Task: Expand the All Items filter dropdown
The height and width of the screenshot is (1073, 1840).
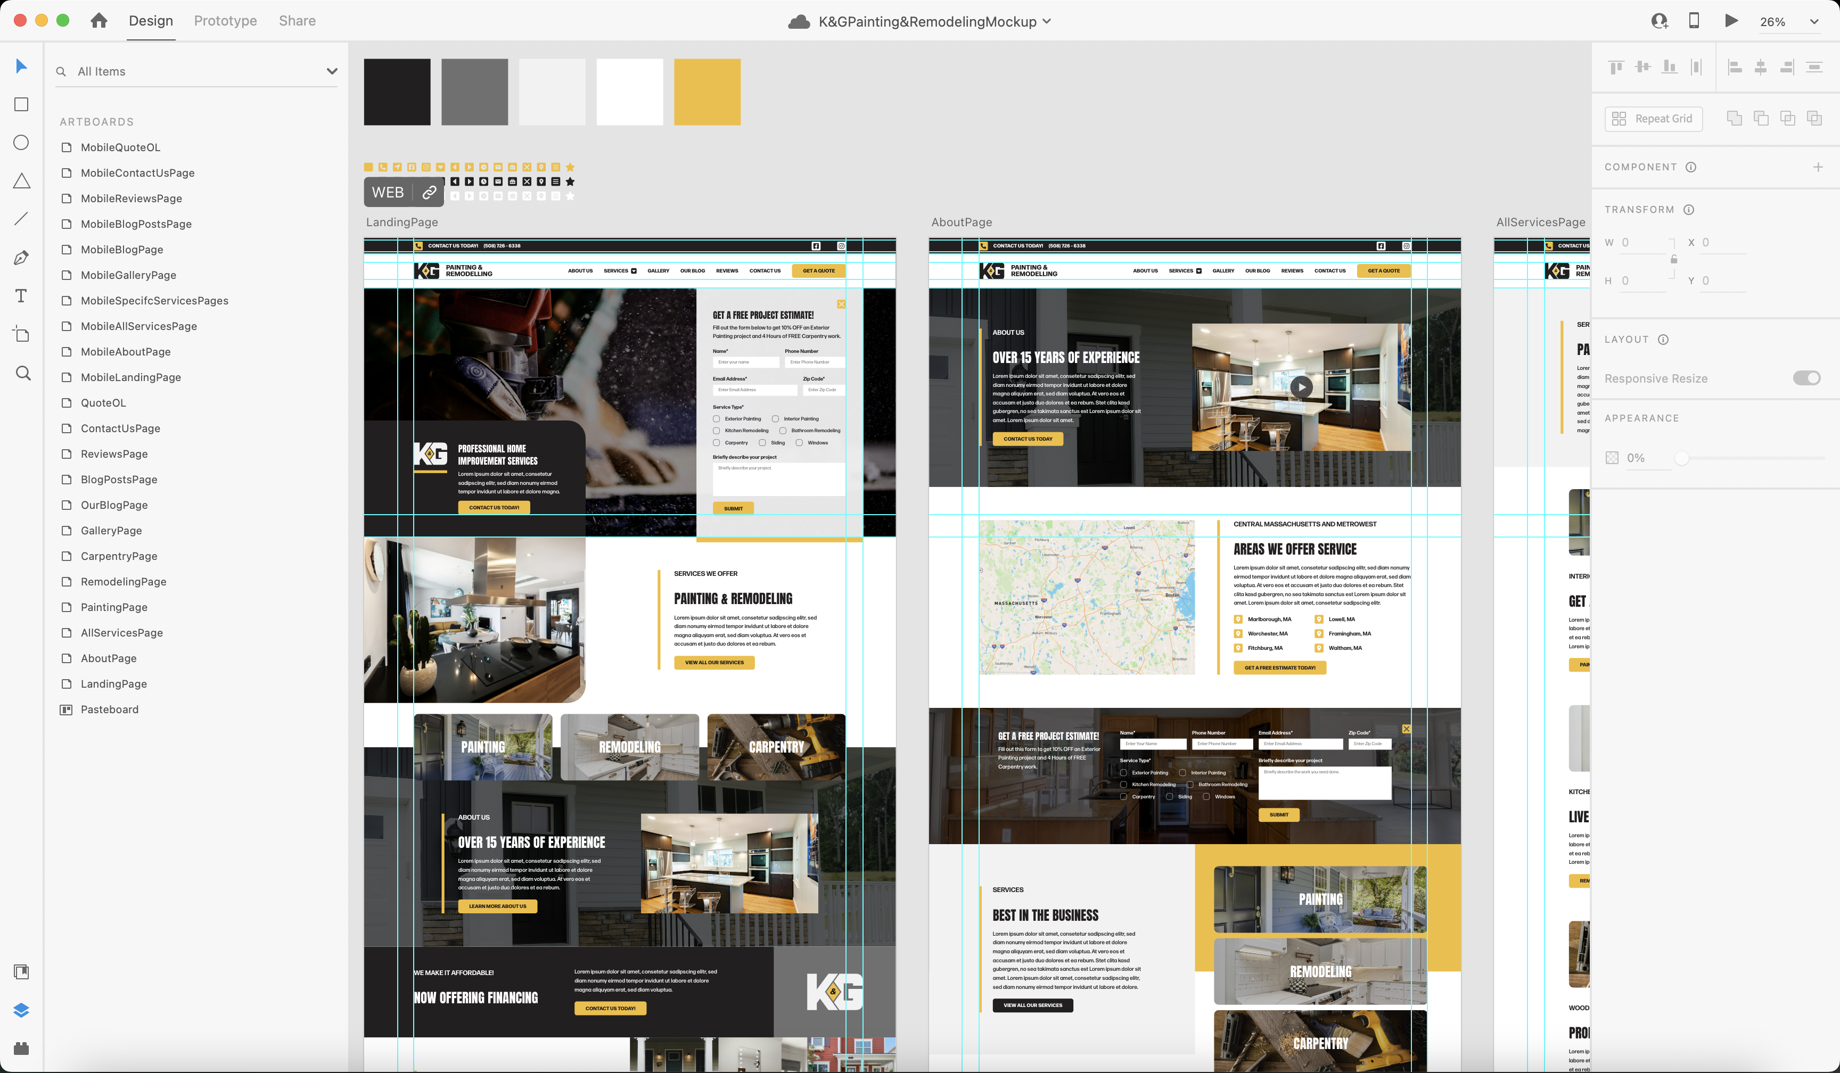Action: coord(332,71)
